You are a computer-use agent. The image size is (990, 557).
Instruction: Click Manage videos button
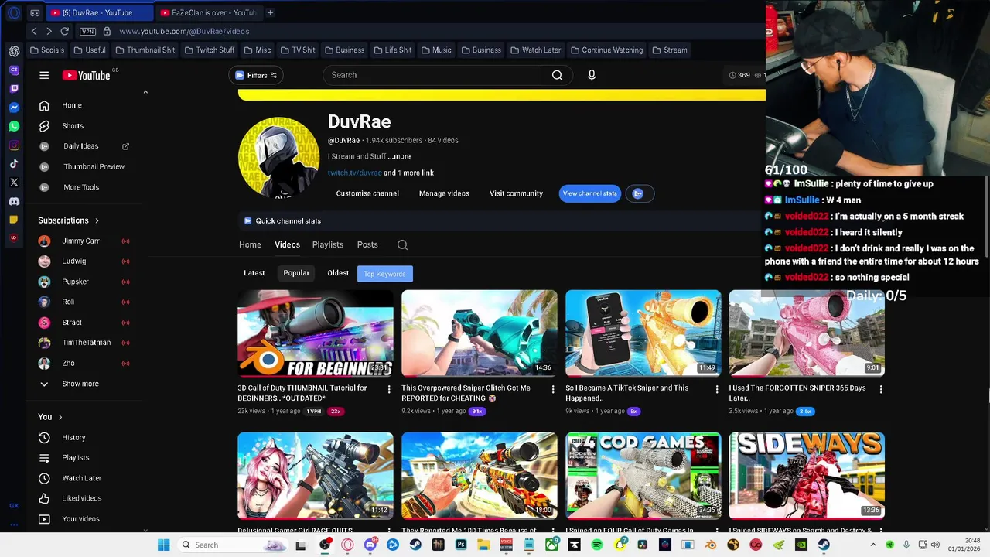click(x=444, y=193)
